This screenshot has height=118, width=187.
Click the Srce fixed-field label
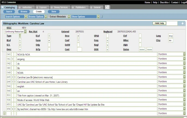(x=67, y=36)
